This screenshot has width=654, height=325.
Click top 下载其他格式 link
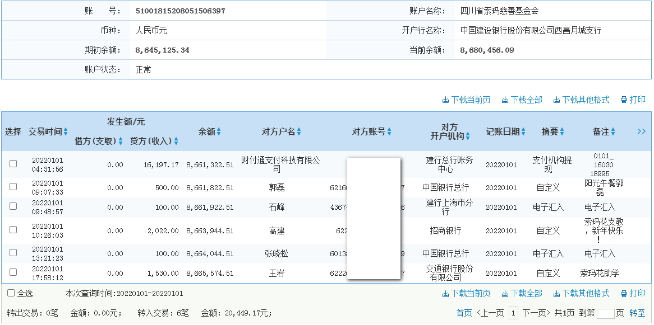tap(582, 100)
